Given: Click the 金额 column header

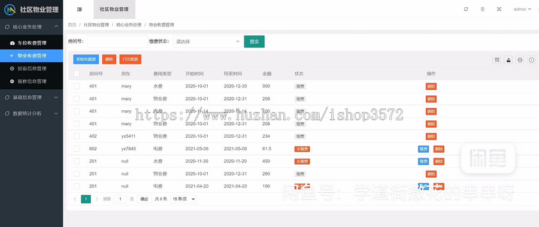Looking at the screenshot, I should [267, 74].
